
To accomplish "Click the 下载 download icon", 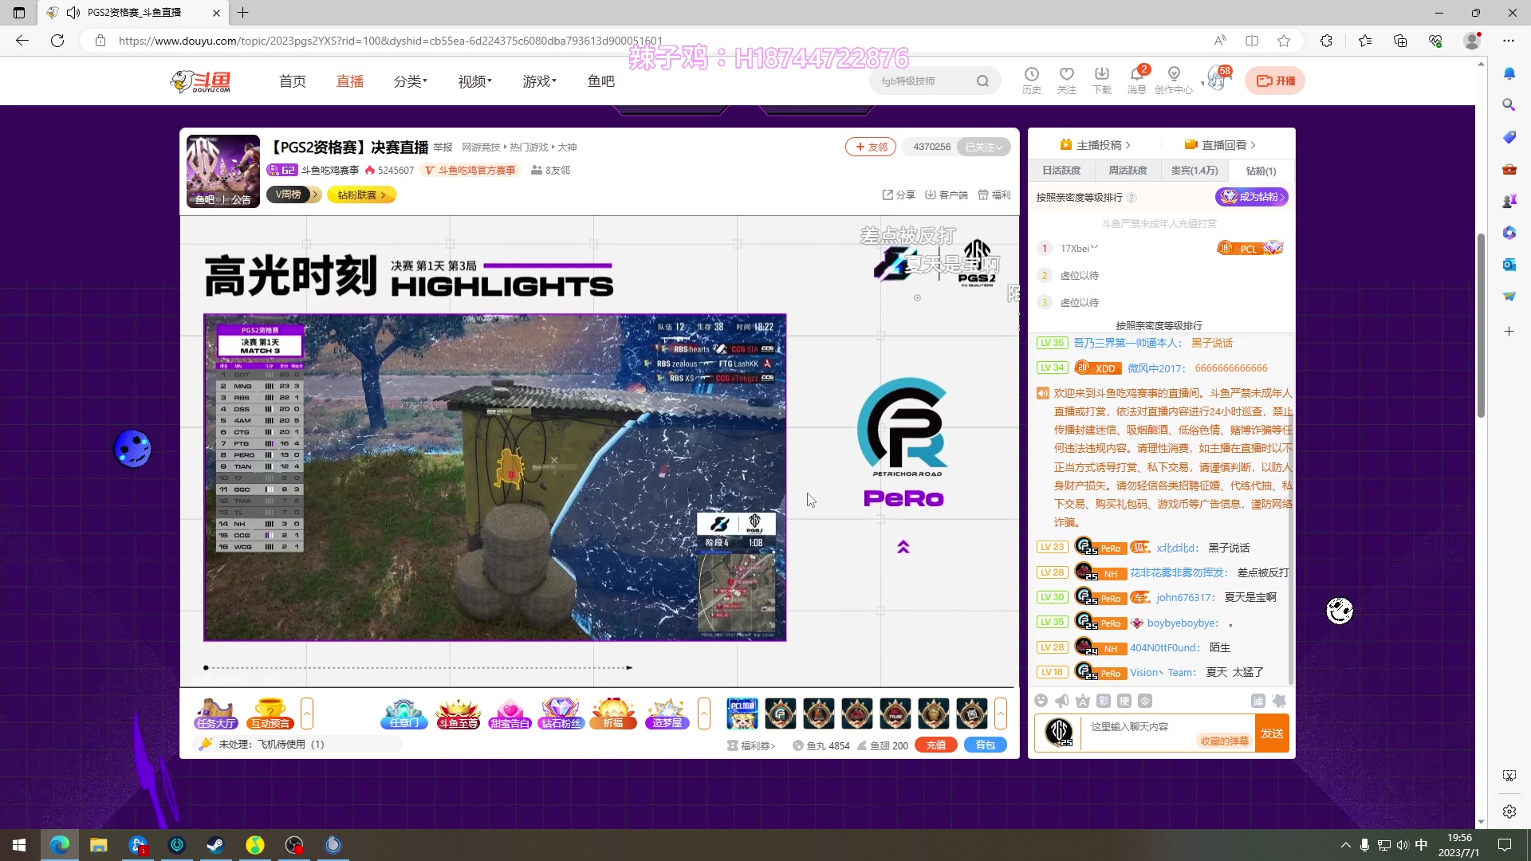I will click(x=1102, y=81).
